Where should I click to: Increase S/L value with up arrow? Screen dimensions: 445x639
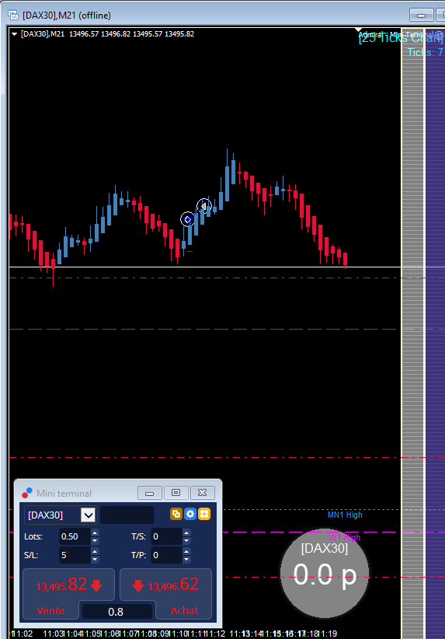pos(95,551)
